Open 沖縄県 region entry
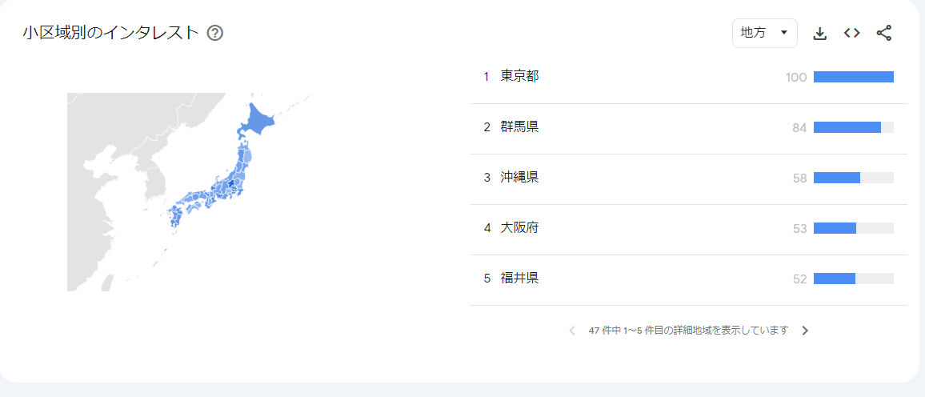 [520, 178]
